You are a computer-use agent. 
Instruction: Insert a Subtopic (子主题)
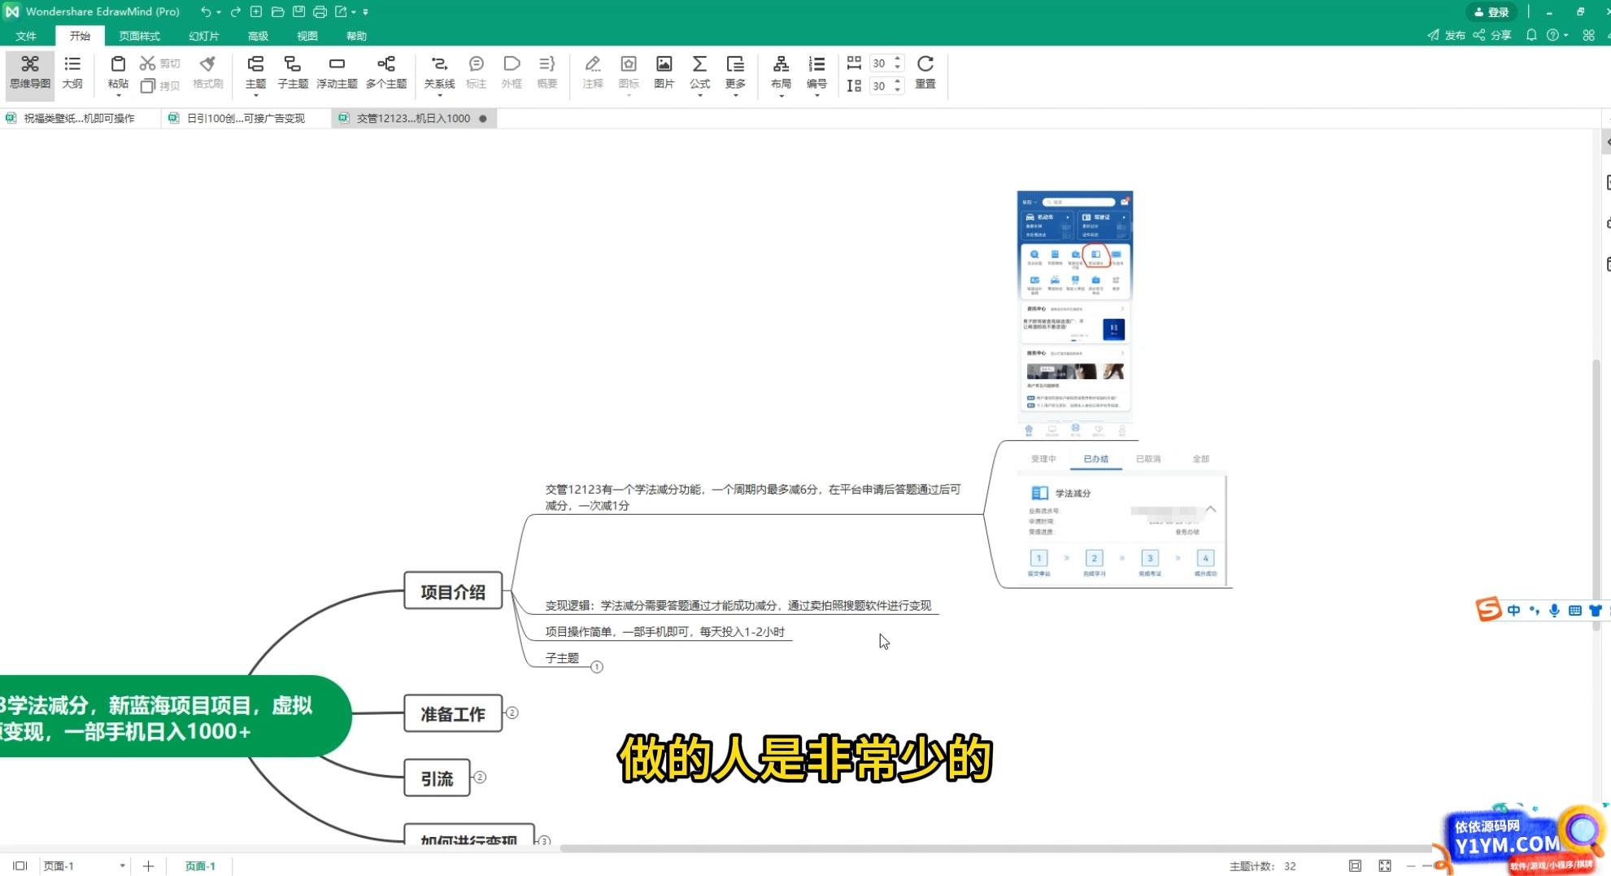(x=293, y=72)
